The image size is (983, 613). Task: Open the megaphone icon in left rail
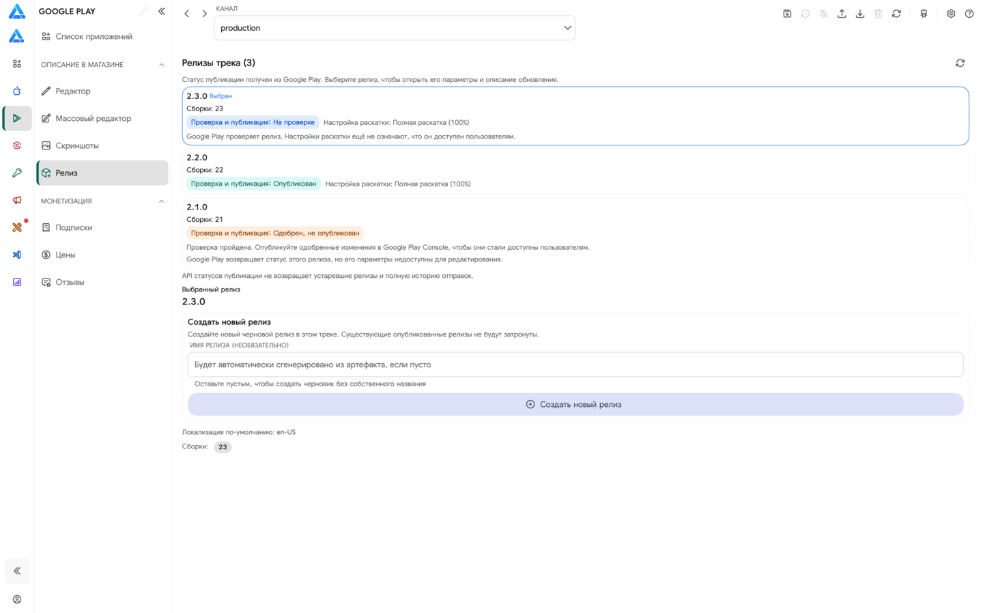point(17,200)
